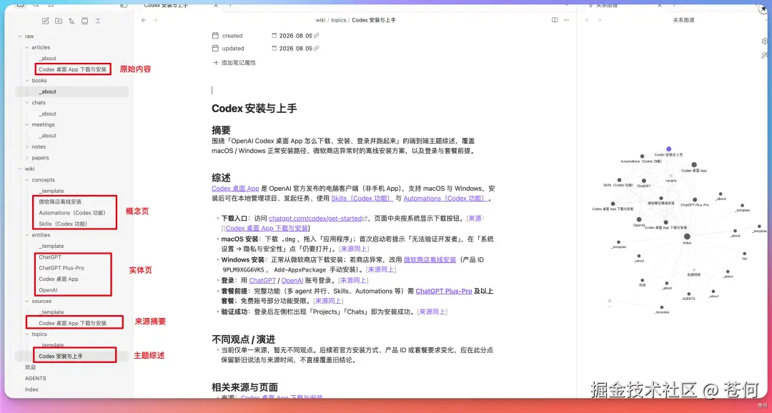Follow the ChatGPT link in 登录 bullet

pyautogui.click(x=262, y=280)
